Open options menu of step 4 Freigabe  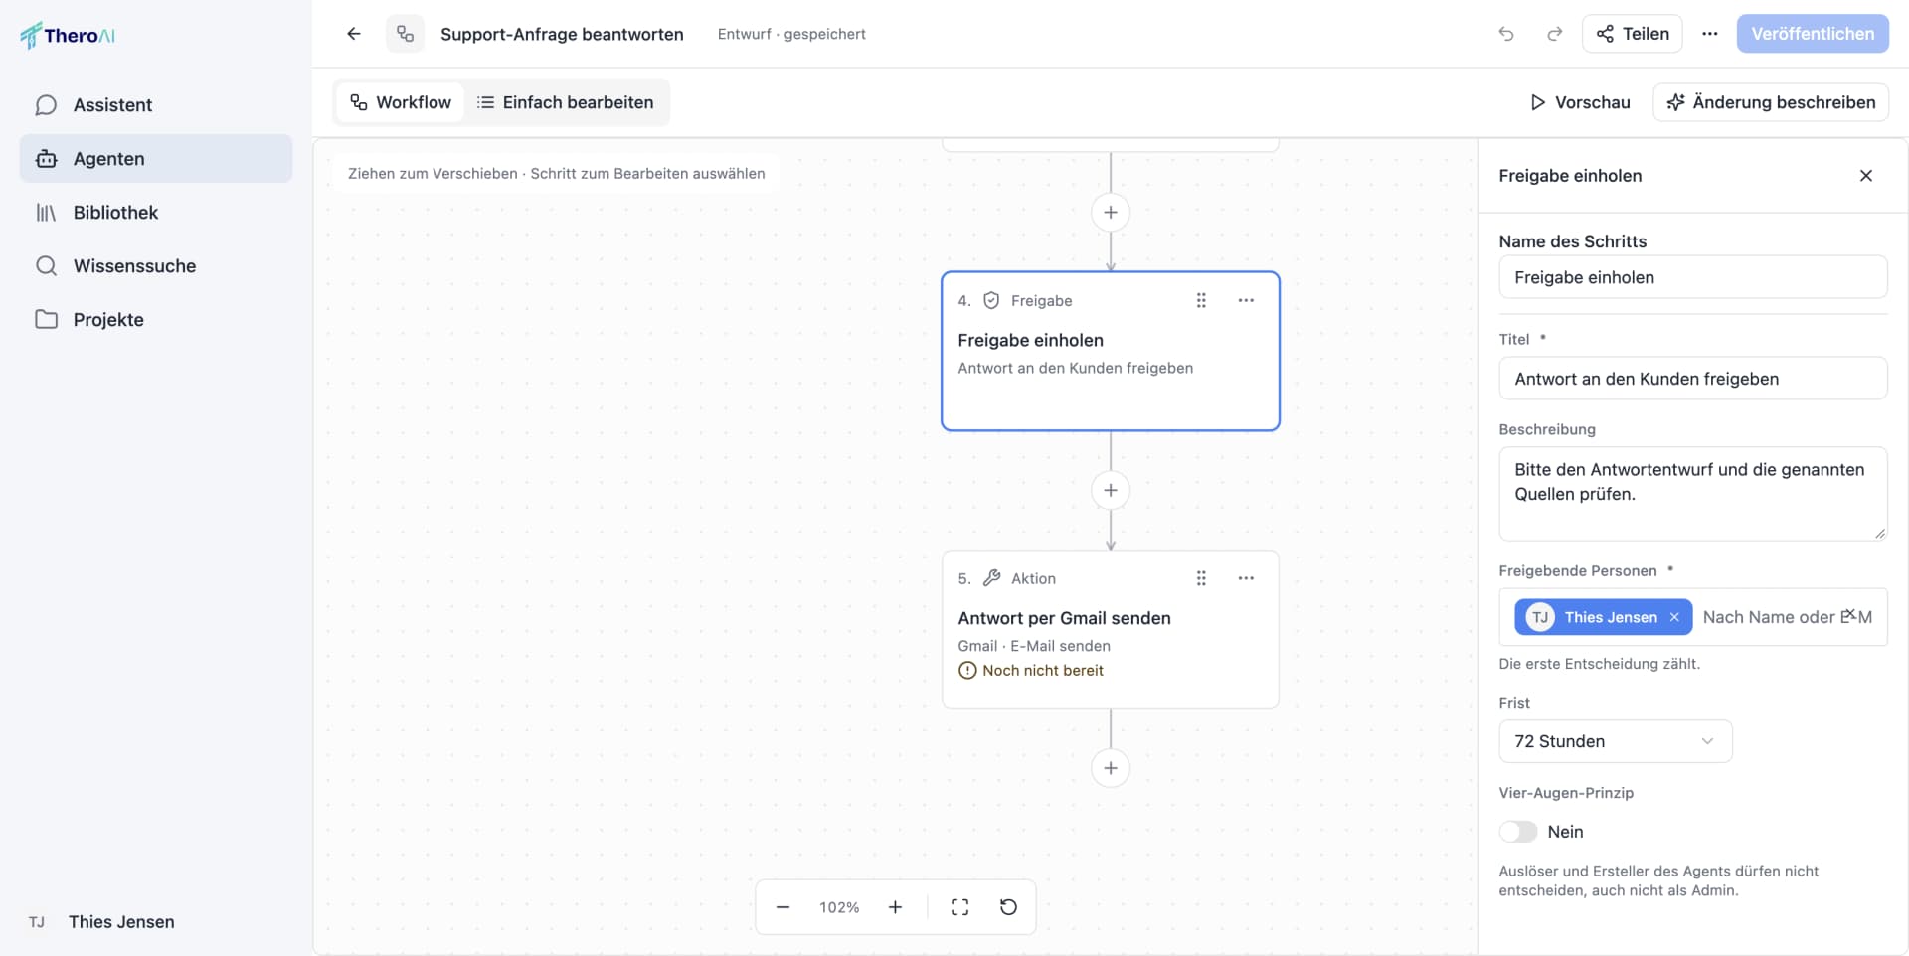1246,300
